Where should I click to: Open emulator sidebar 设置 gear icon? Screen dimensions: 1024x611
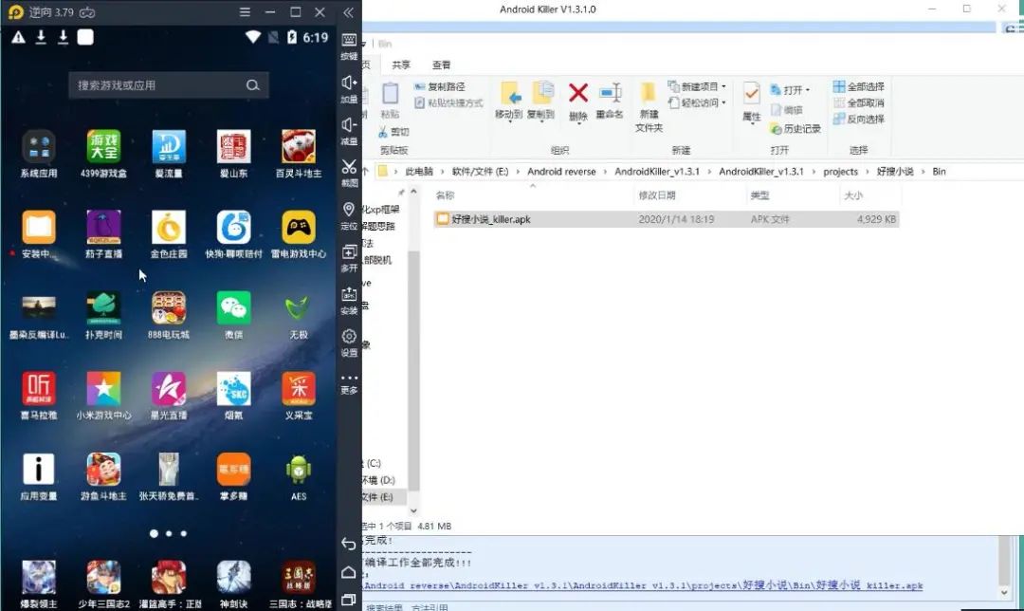tap(349, 336)
